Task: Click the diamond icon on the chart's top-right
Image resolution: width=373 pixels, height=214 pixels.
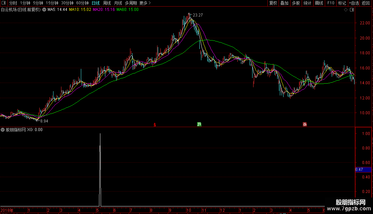Action: (346, 10)
